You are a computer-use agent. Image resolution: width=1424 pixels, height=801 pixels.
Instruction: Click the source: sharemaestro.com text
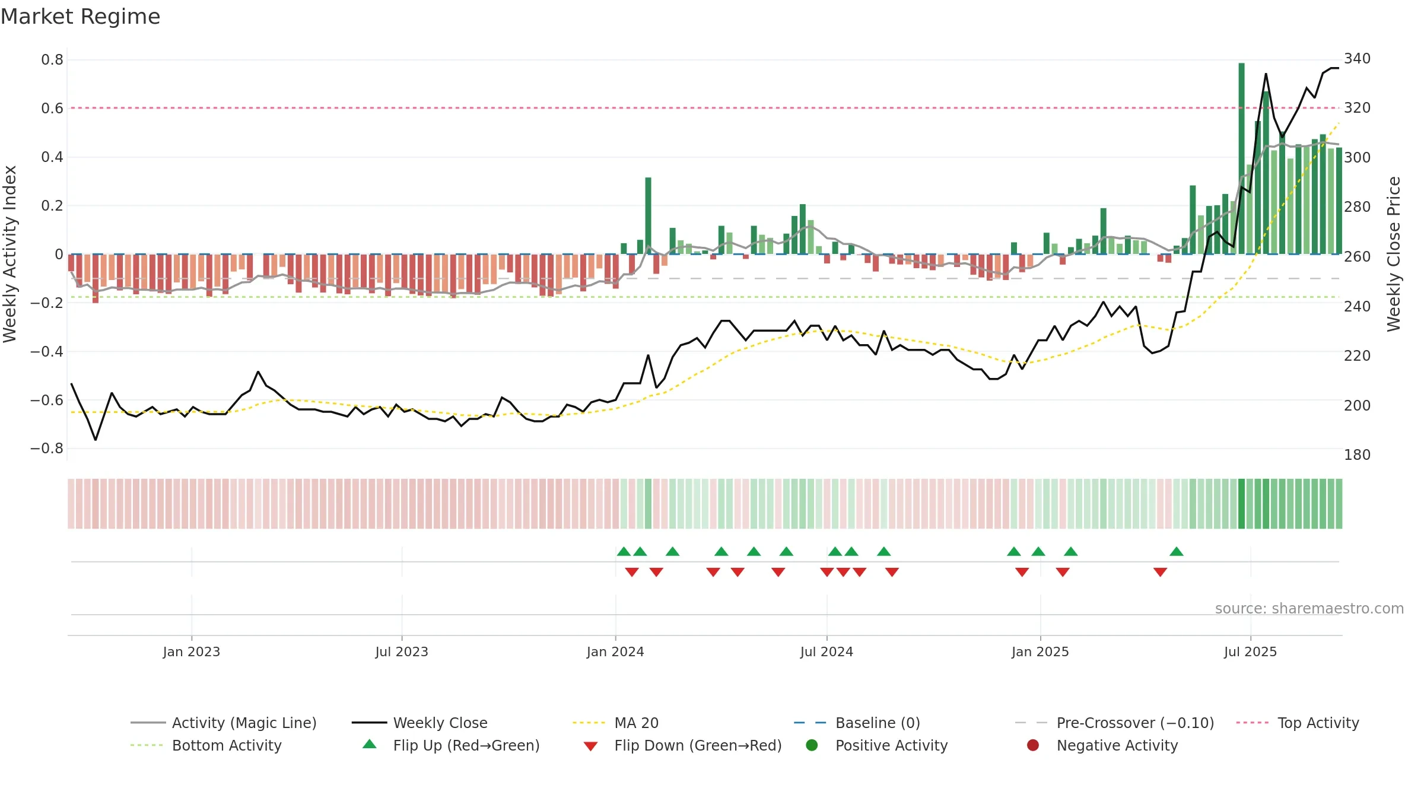[1309, 608]
